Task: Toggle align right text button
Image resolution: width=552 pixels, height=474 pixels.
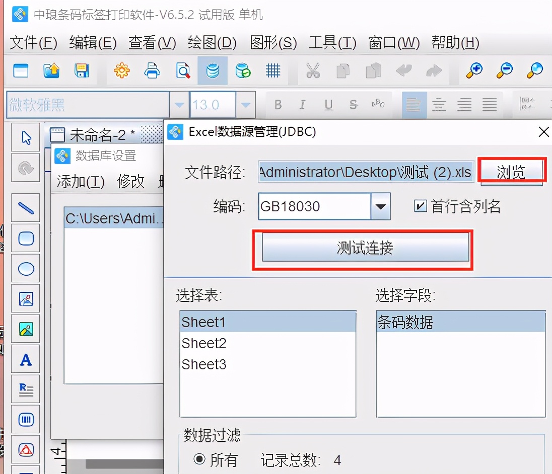Action: pyautogui.click(x=464, y=105)
